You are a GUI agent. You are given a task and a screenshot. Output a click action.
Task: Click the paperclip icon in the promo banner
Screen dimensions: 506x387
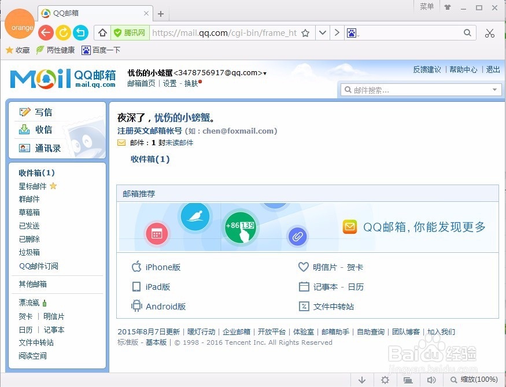[x=298, y=237]
